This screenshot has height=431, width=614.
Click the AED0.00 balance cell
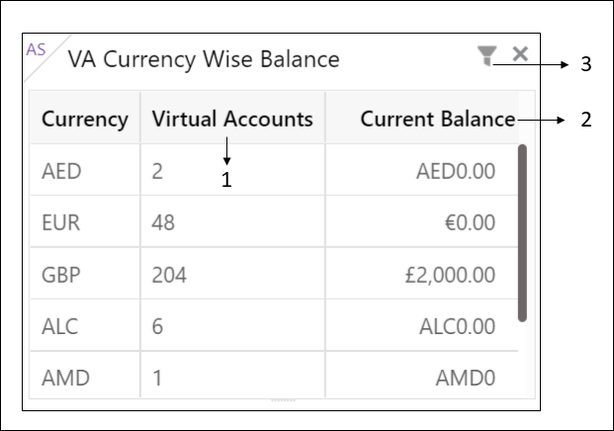point(422,171)
